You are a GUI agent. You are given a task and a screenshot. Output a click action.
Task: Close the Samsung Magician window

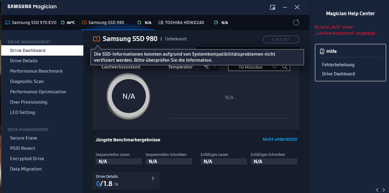pos(297,7)
